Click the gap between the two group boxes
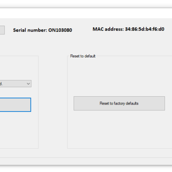 click(x=53, y=102)
